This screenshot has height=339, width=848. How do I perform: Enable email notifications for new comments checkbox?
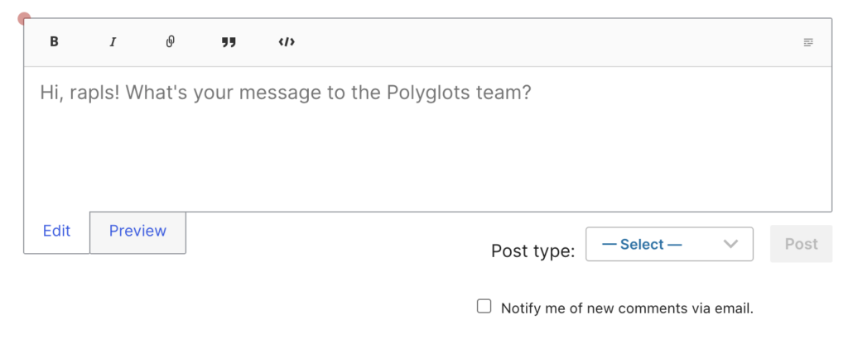484,307
